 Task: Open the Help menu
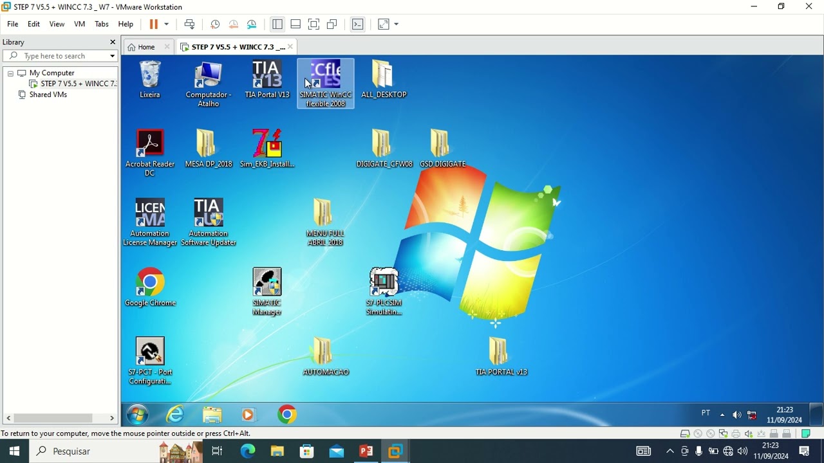point(126,24)
